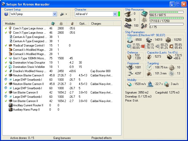The width and height of the screenshot is (188, 141).
Task: Click the CPU column header icon
Action: click(53, 24)
